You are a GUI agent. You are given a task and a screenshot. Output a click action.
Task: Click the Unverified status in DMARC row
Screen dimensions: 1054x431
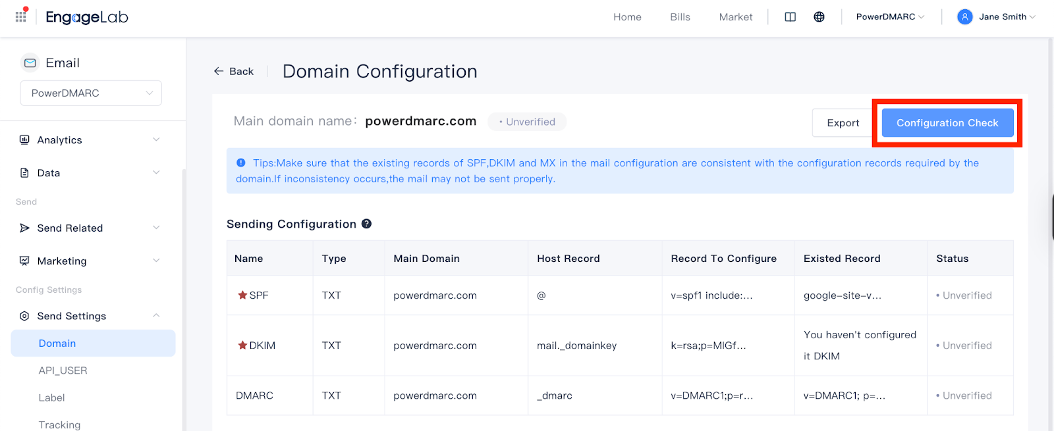(x=964, y=395)
